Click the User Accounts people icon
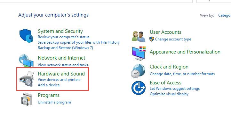Image resolution: width=231 pixels, height=136 pixels. 139,36
